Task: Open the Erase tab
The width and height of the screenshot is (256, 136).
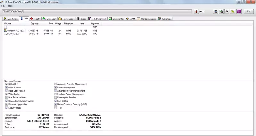Action: (x=82, y=19)
